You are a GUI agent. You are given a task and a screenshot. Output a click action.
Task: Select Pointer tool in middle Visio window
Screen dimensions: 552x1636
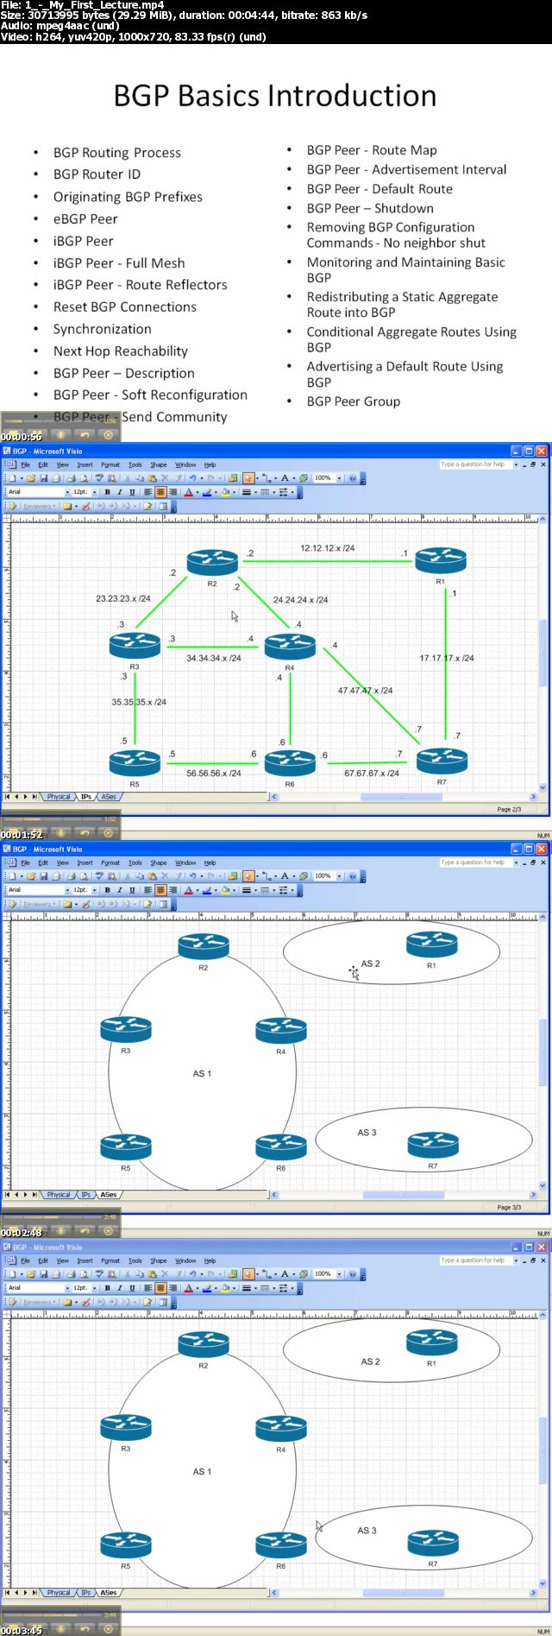pos(248,875)
